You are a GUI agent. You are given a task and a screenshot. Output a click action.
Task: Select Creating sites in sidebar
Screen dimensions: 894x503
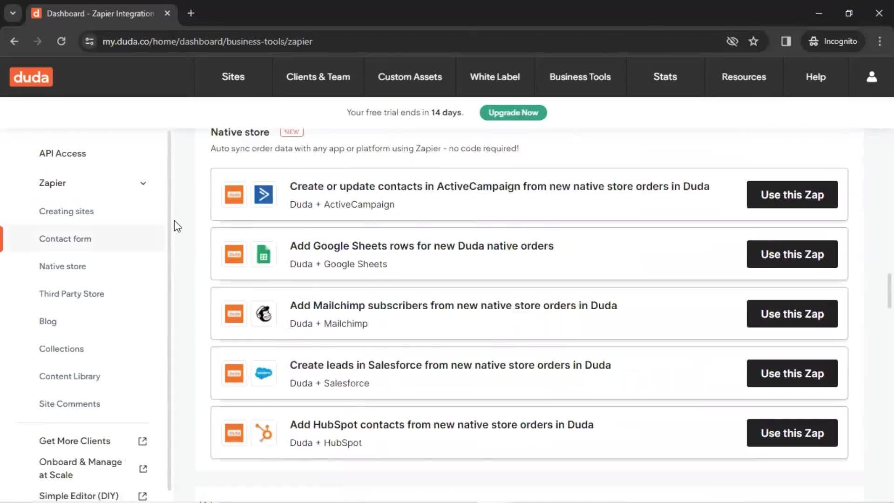[x=67, y=211]
